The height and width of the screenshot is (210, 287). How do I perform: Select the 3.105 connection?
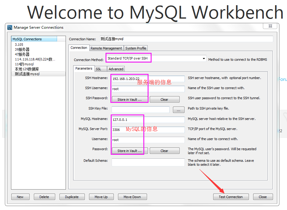coord(38,45)
